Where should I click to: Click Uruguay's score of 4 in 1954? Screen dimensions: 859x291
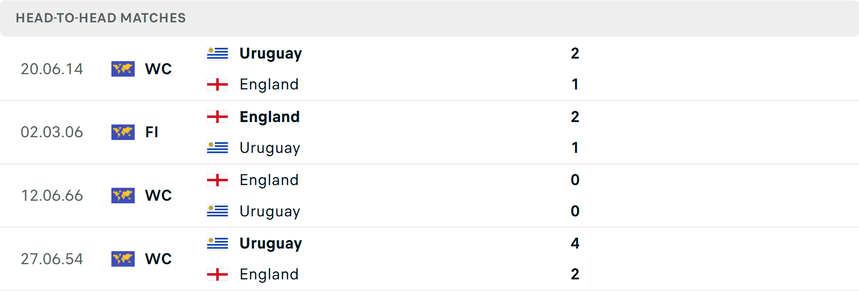click(x=575, y=244)
